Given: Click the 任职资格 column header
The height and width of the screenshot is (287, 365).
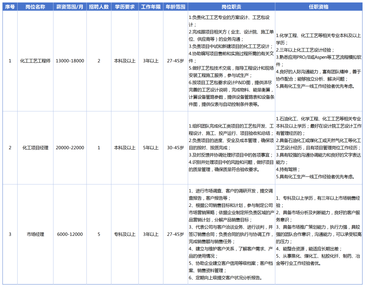Looking at the screenshot, I should [319, 7].
